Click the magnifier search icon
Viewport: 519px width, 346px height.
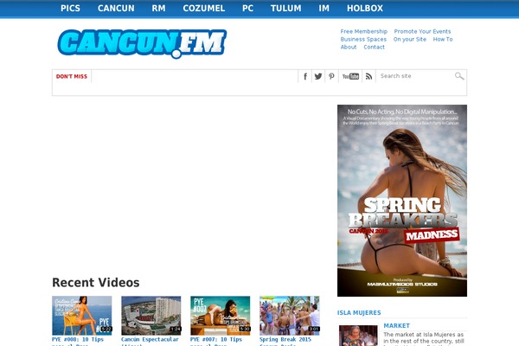coord(459,76)
